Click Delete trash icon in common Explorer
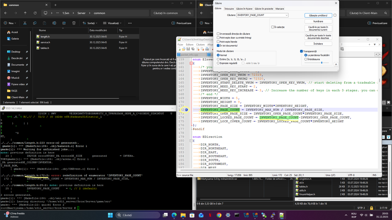This screenshot has width=392, height=220. click(x=74, y=23)
